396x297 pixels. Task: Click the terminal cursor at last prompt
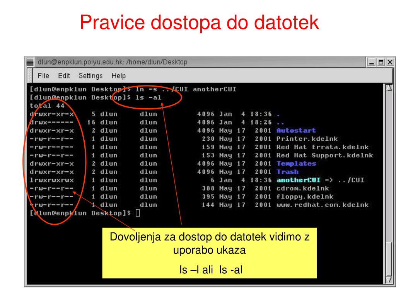[x=138, y=213]
